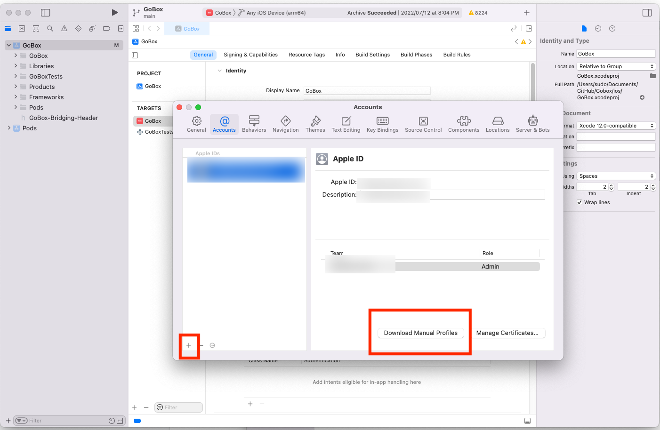
Task: Open Themes in the preferences toolbar
Action: click(x=315, y=124)
